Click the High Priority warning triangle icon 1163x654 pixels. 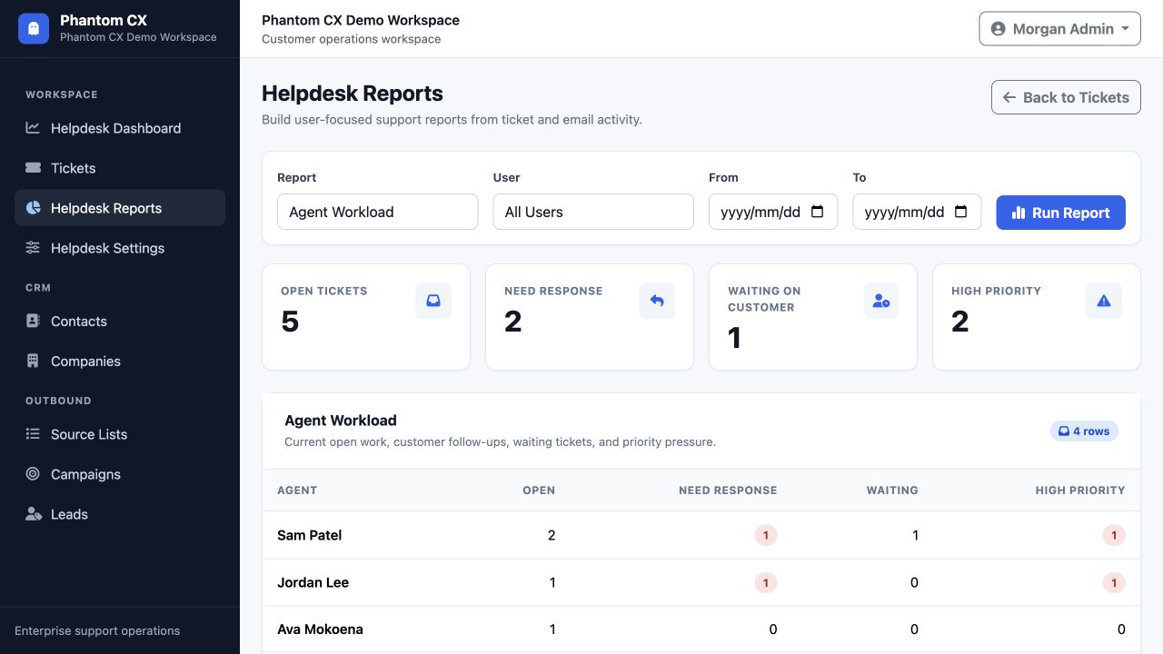(x=1104, y=301)
